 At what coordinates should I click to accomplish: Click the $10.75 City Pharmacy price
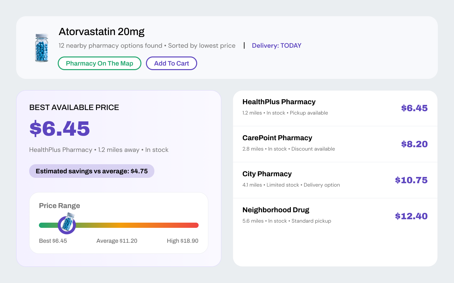(x=411, y=180)
